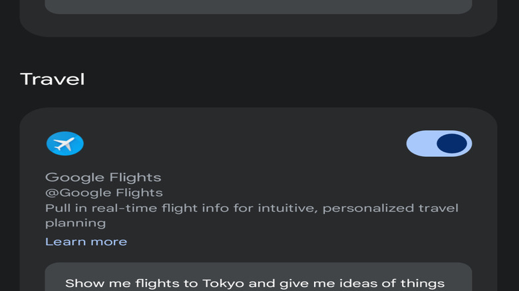Click the gray prompt box at top

[x=258, y=6]
